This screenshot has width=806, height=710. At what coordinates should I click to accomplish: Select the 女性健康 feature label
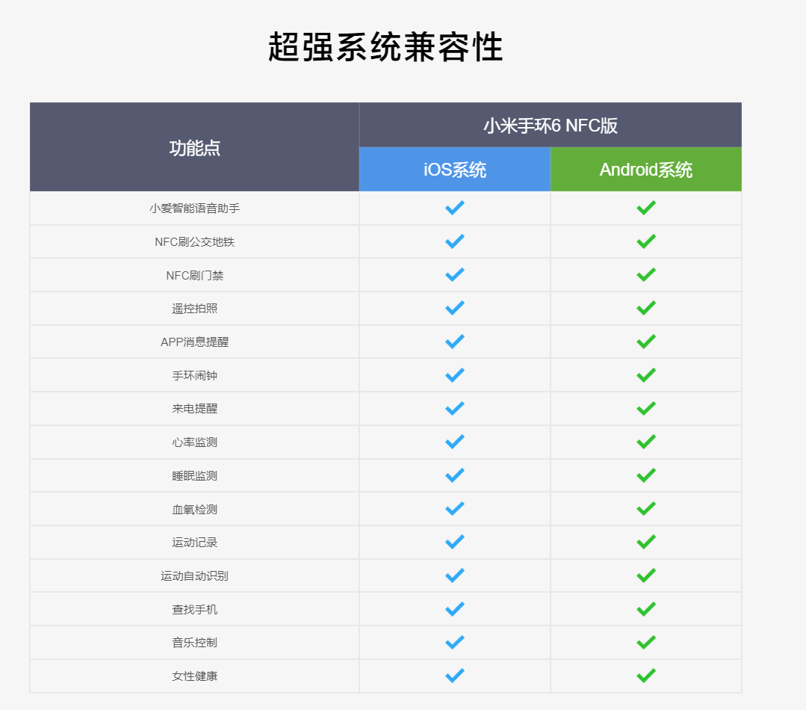[194, 676]
